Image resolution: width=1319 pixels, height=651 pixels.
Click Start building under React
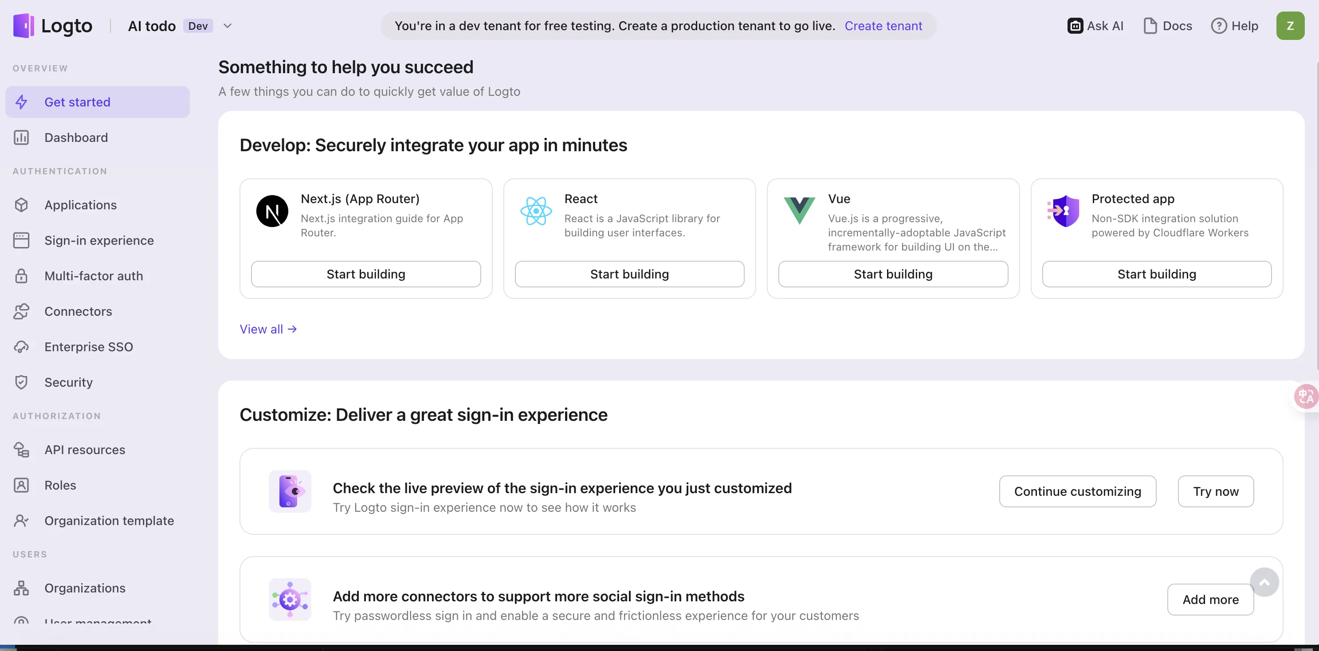click(x=629, y=275)
